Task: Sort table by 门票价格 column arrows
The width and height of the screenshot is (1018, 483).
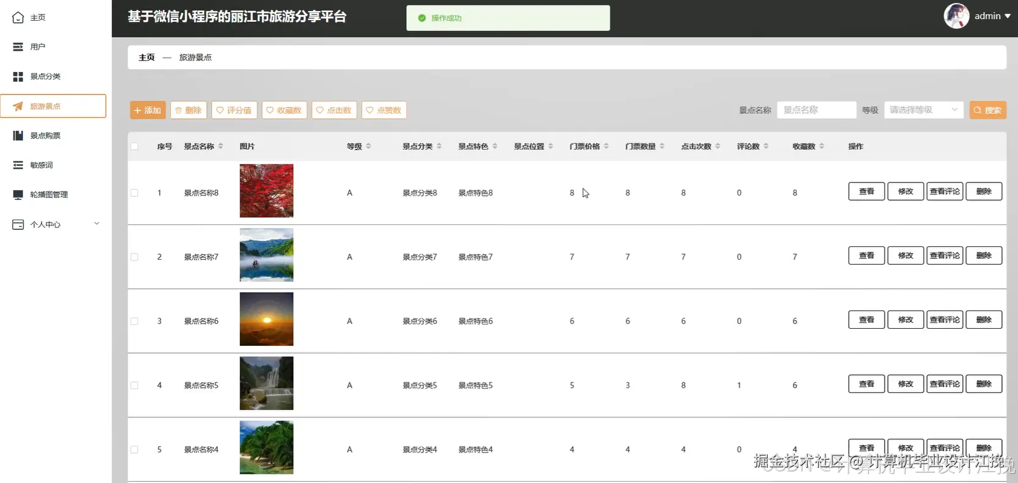Action: pos(606,146)
